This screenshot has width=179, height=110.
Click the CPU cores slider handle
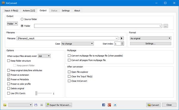click(36, 93)
